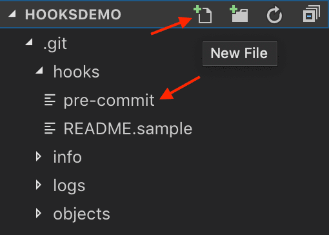Image resolution: width=329 pixels, height=235 pixels.
Task: Select the .git folder label
Action: coord(55,44)
